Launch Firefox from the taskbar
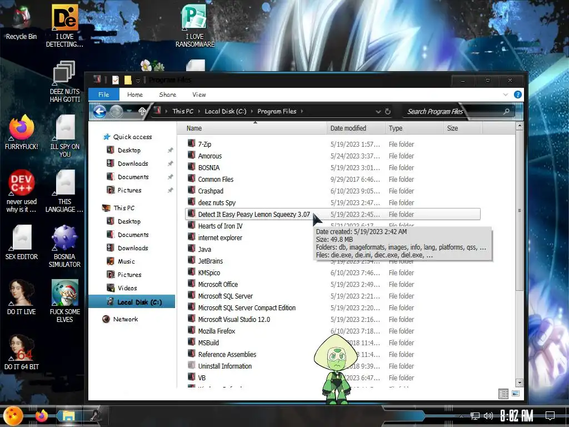This screenshot has width=569, height=427. coord(41,416)
